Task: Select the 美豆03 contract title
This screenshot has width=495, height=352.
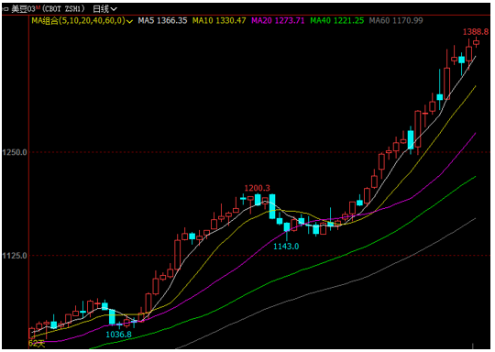Action: click(23, 9)
